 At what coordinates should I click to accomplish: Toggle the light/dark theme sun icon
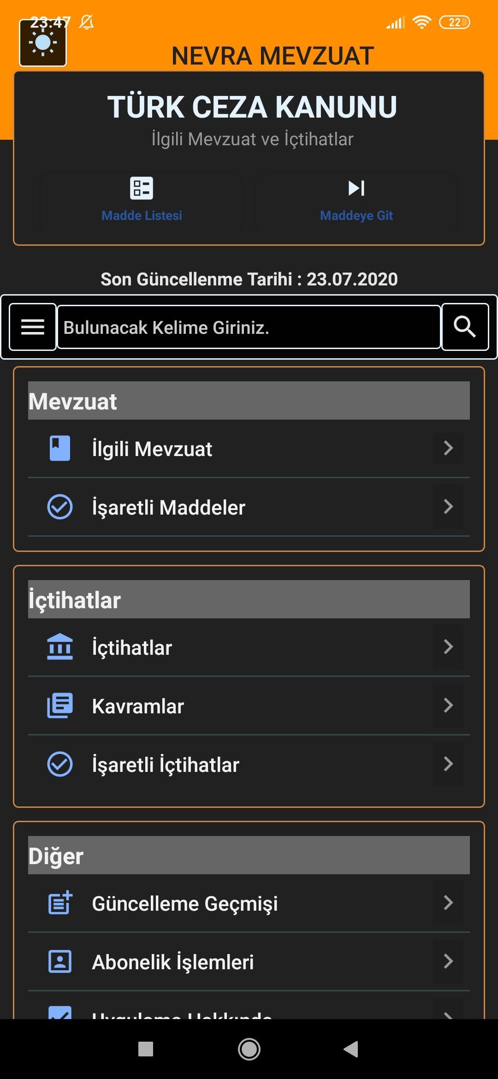tap(43, 43)
